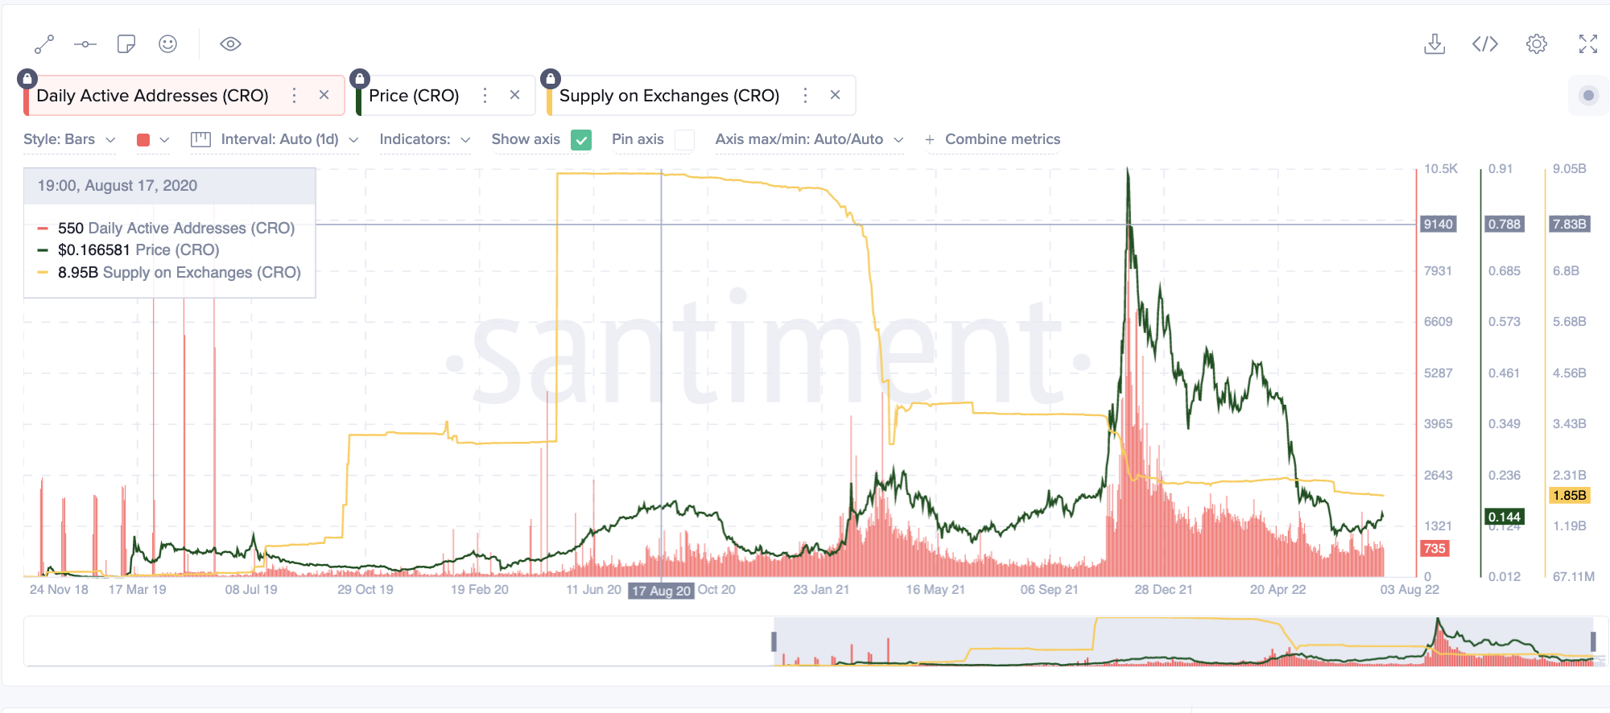Screen dimensions: 1610x713
Task: Select the horizontal ray drawing tool
Action: click(x=85, y=44)
